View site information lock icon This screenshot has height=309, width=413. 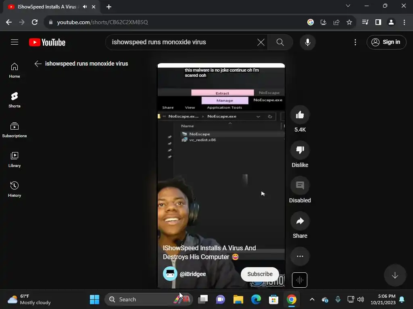(x=51, y=23)
